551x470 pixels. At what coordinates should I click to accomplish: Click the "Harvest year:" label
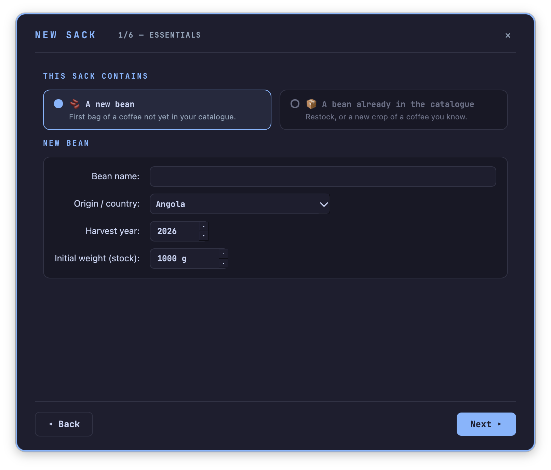coord(112,231)
